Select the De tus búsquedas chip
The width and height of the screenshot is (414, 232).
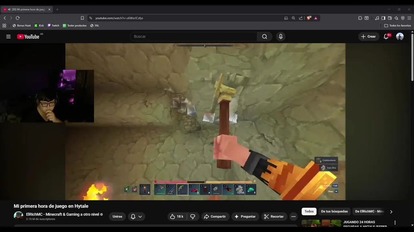click(334, 211)
